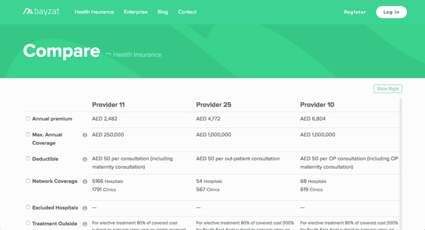Open info icon next to Deductible
425x230 pixels.
pyautogui.click(x=85, y=159)
